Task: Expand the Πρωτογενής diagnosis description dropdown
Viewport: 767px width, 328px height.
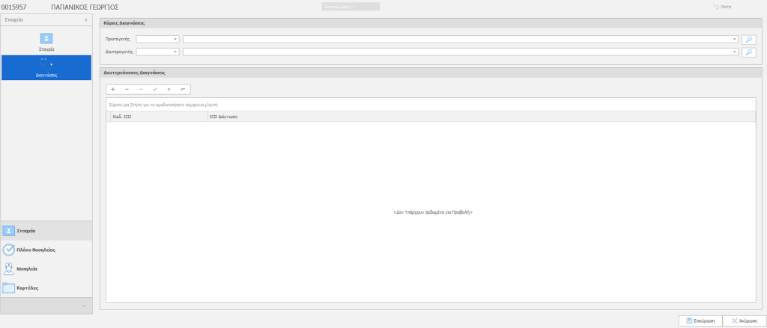Action: [x=735, y=39]
